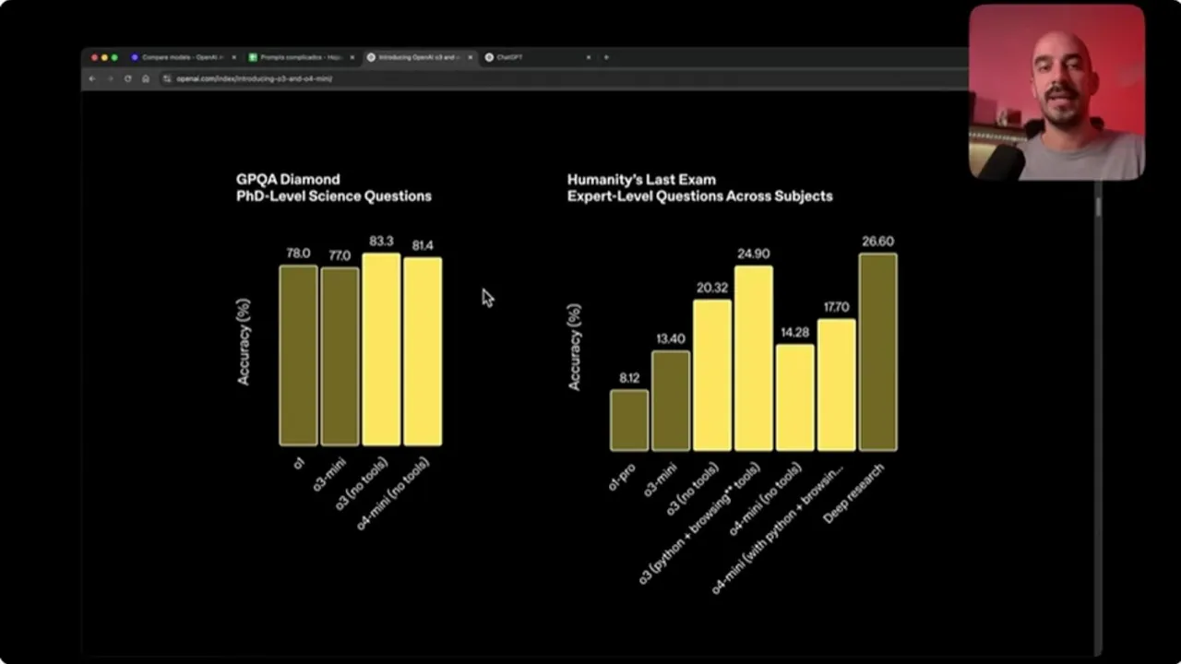
Task: Click the 'Deep research' axis label
Action: point(853,493)
